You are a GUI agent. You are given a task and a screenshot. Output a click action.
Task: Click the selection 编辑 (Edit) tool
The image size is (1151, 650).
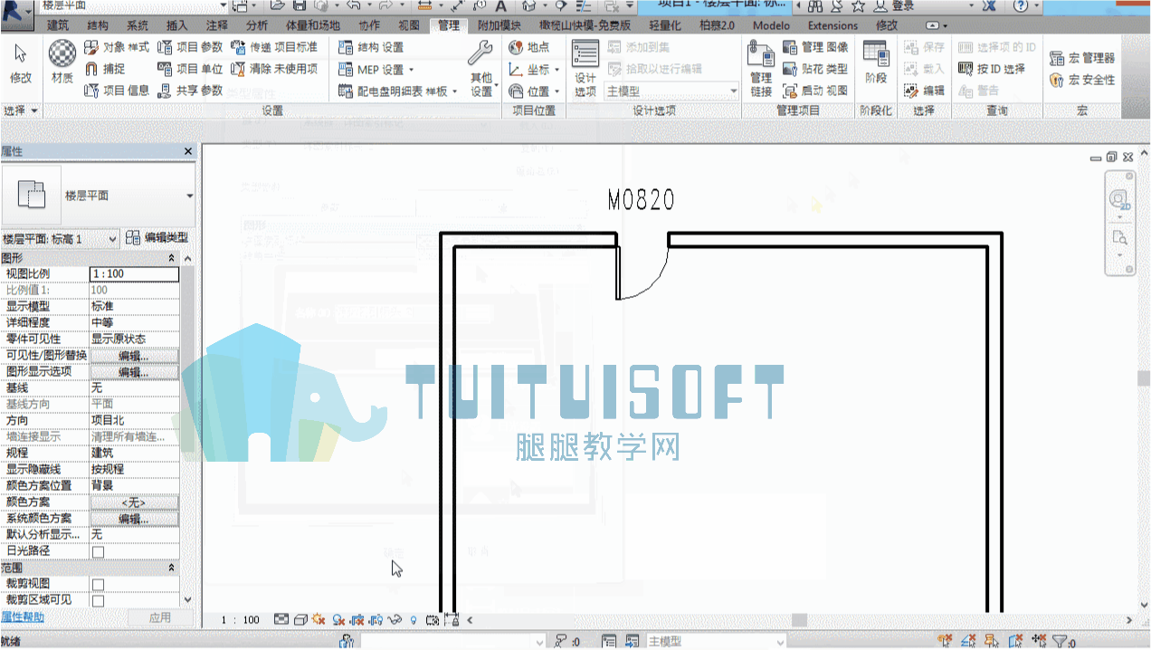pos(924,91)
